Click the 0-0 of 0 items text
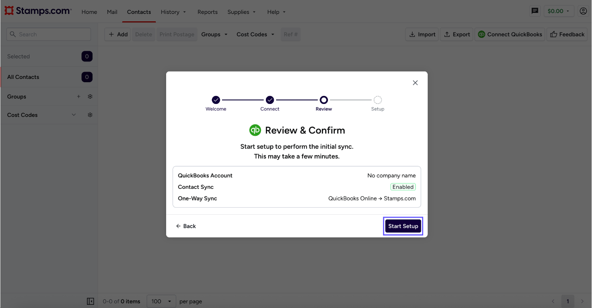592x308 pixels. [122, 301]
